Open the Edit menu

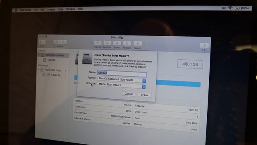pyautogui.click(x=43, y=10)
